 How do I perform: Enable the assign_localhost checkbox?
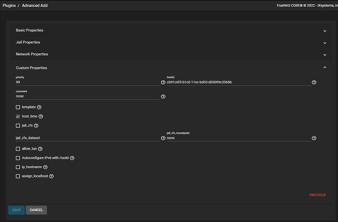(x=18, y=176)
